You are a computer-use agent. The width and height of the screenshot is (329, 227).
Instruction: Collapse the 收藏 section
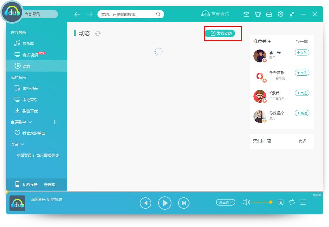[22, 144]
